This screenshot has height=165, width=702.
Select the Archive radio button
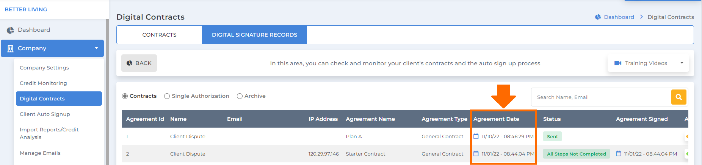click(x=240, y=96)
